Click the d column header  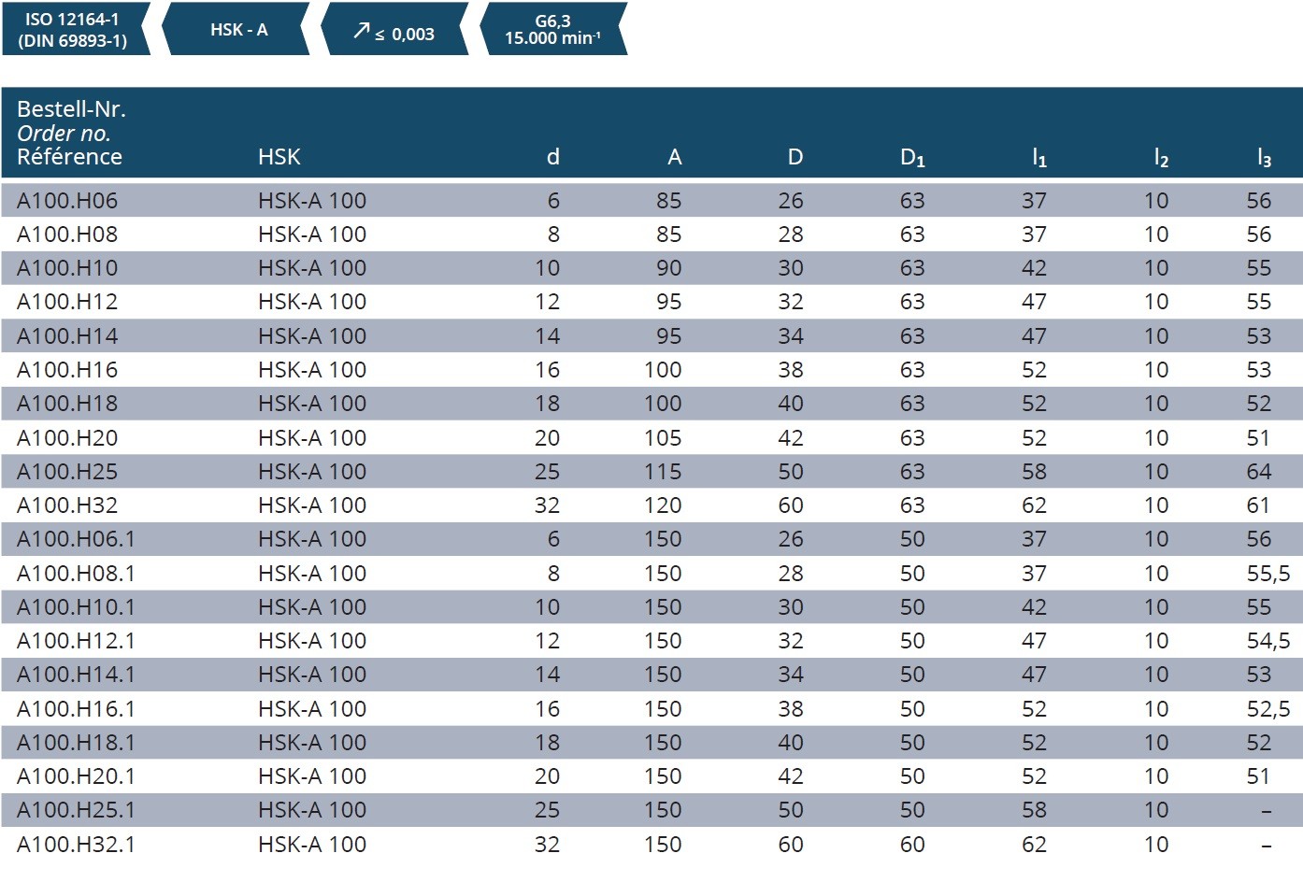(552, 157)
